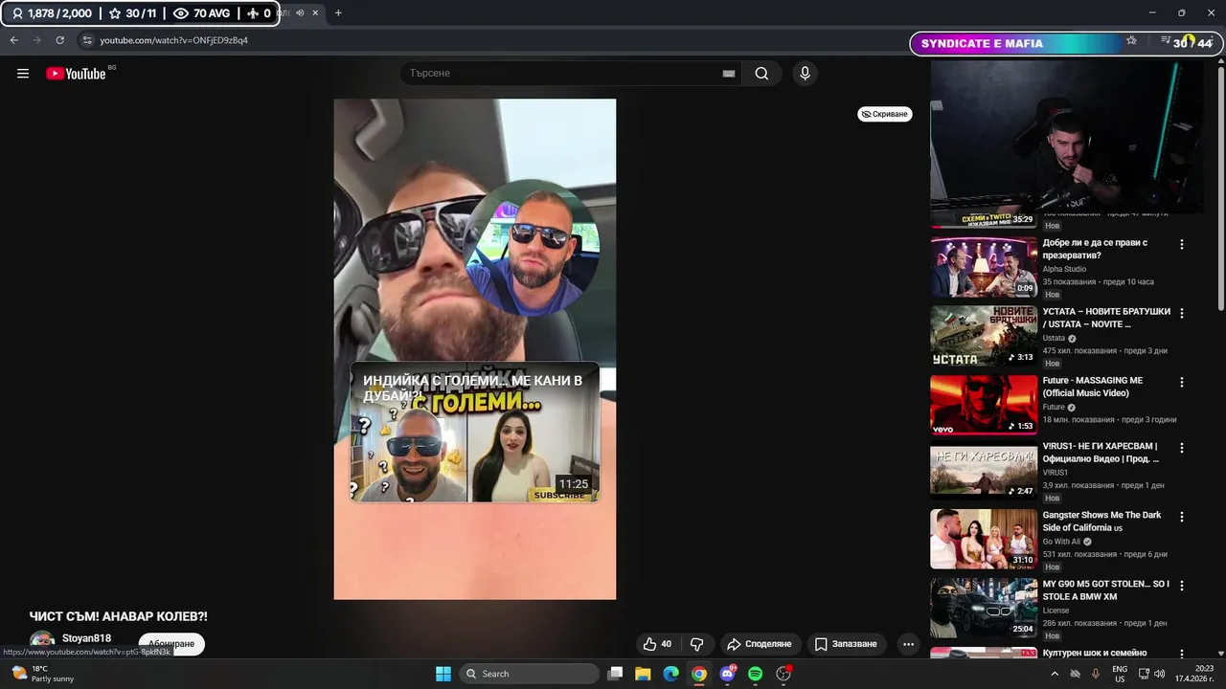Screen dimensions: 1226x689
Task: Click the magnifier search button
Action: pos(761,74)
